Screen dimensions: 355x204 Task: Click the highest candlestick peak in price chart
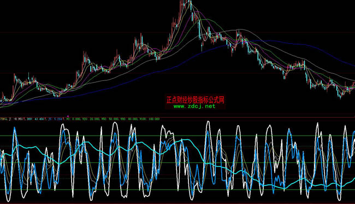click(x=190, y=3)
